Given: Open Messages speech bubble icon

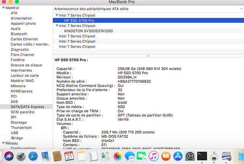Looking at the screenshot, I should 130,156.
